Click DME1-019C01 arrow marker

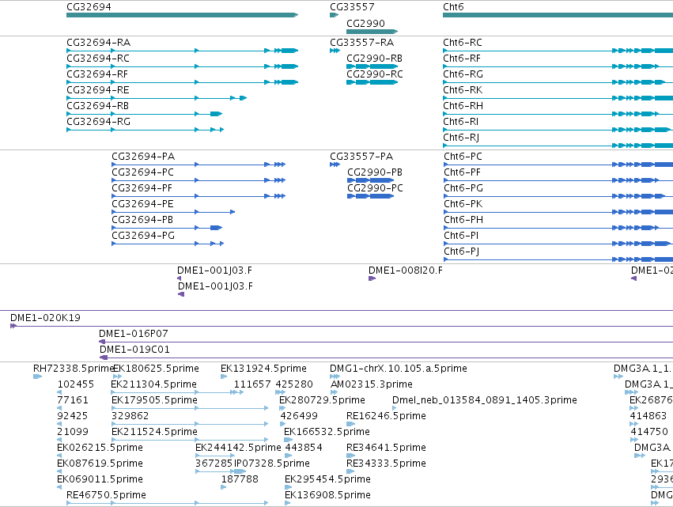[103, 358]
